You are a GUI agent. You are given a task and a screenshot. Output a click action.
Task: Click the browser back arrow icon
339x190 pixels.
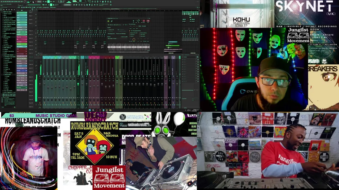click(x=1, y=9)
